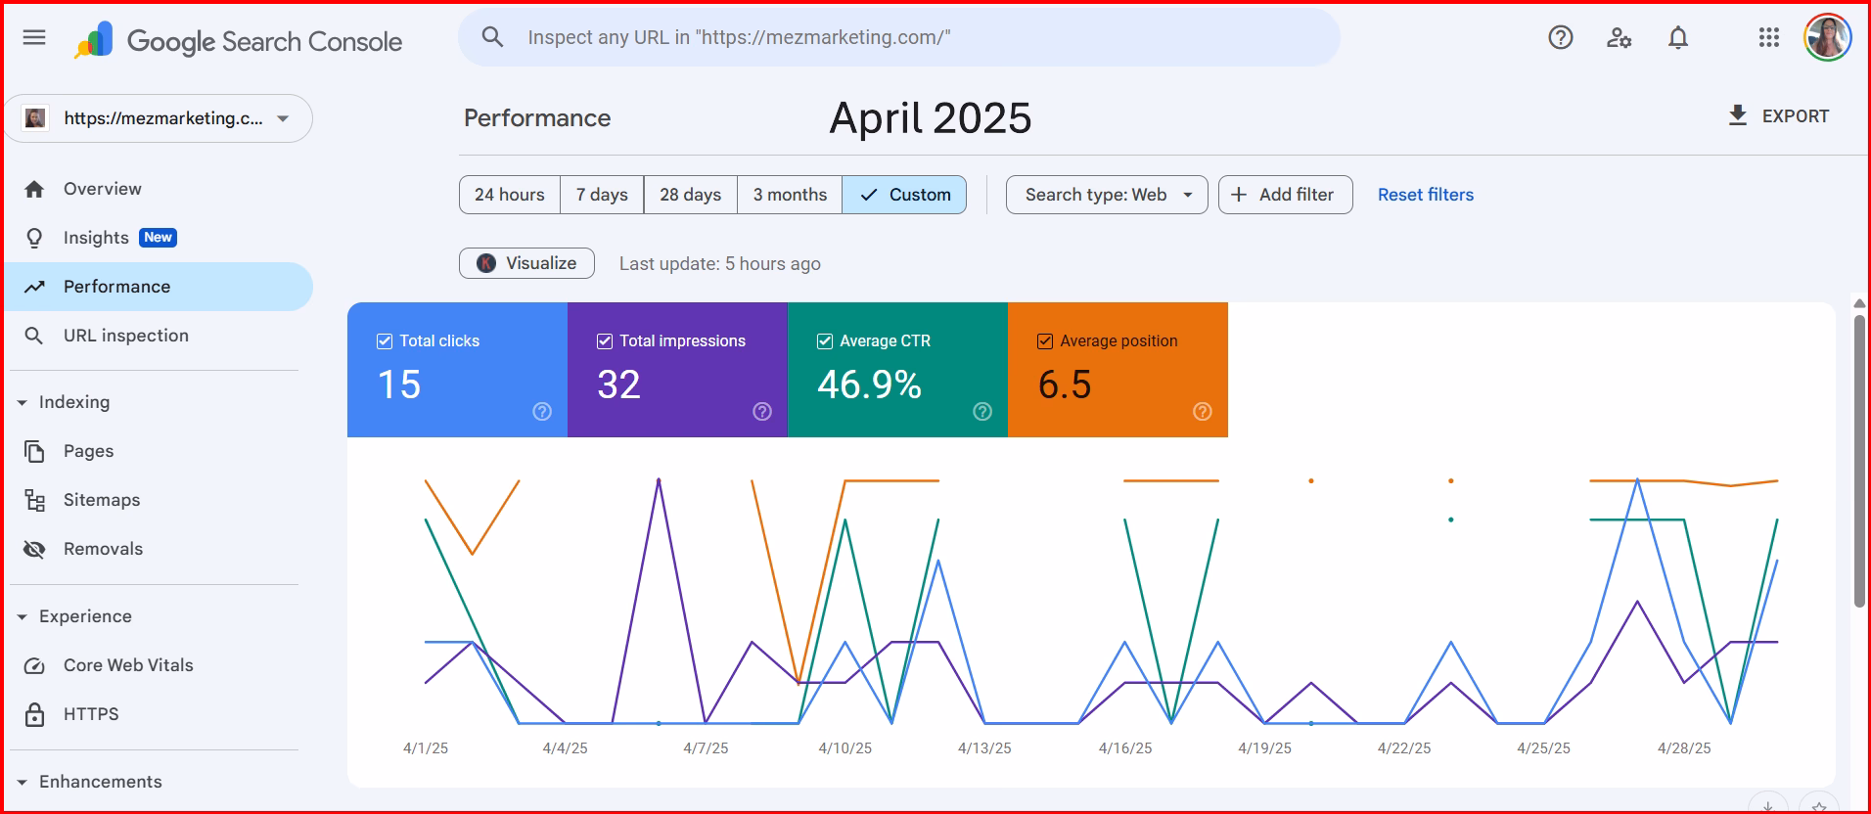This screenshot has width=1871, height=814.
Task: Open the Performance menu item
Action: [159, 287]
